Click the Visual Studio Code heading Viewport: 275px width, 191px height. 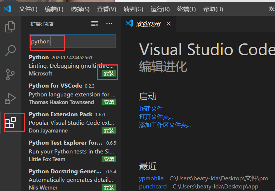coord(207,49)
